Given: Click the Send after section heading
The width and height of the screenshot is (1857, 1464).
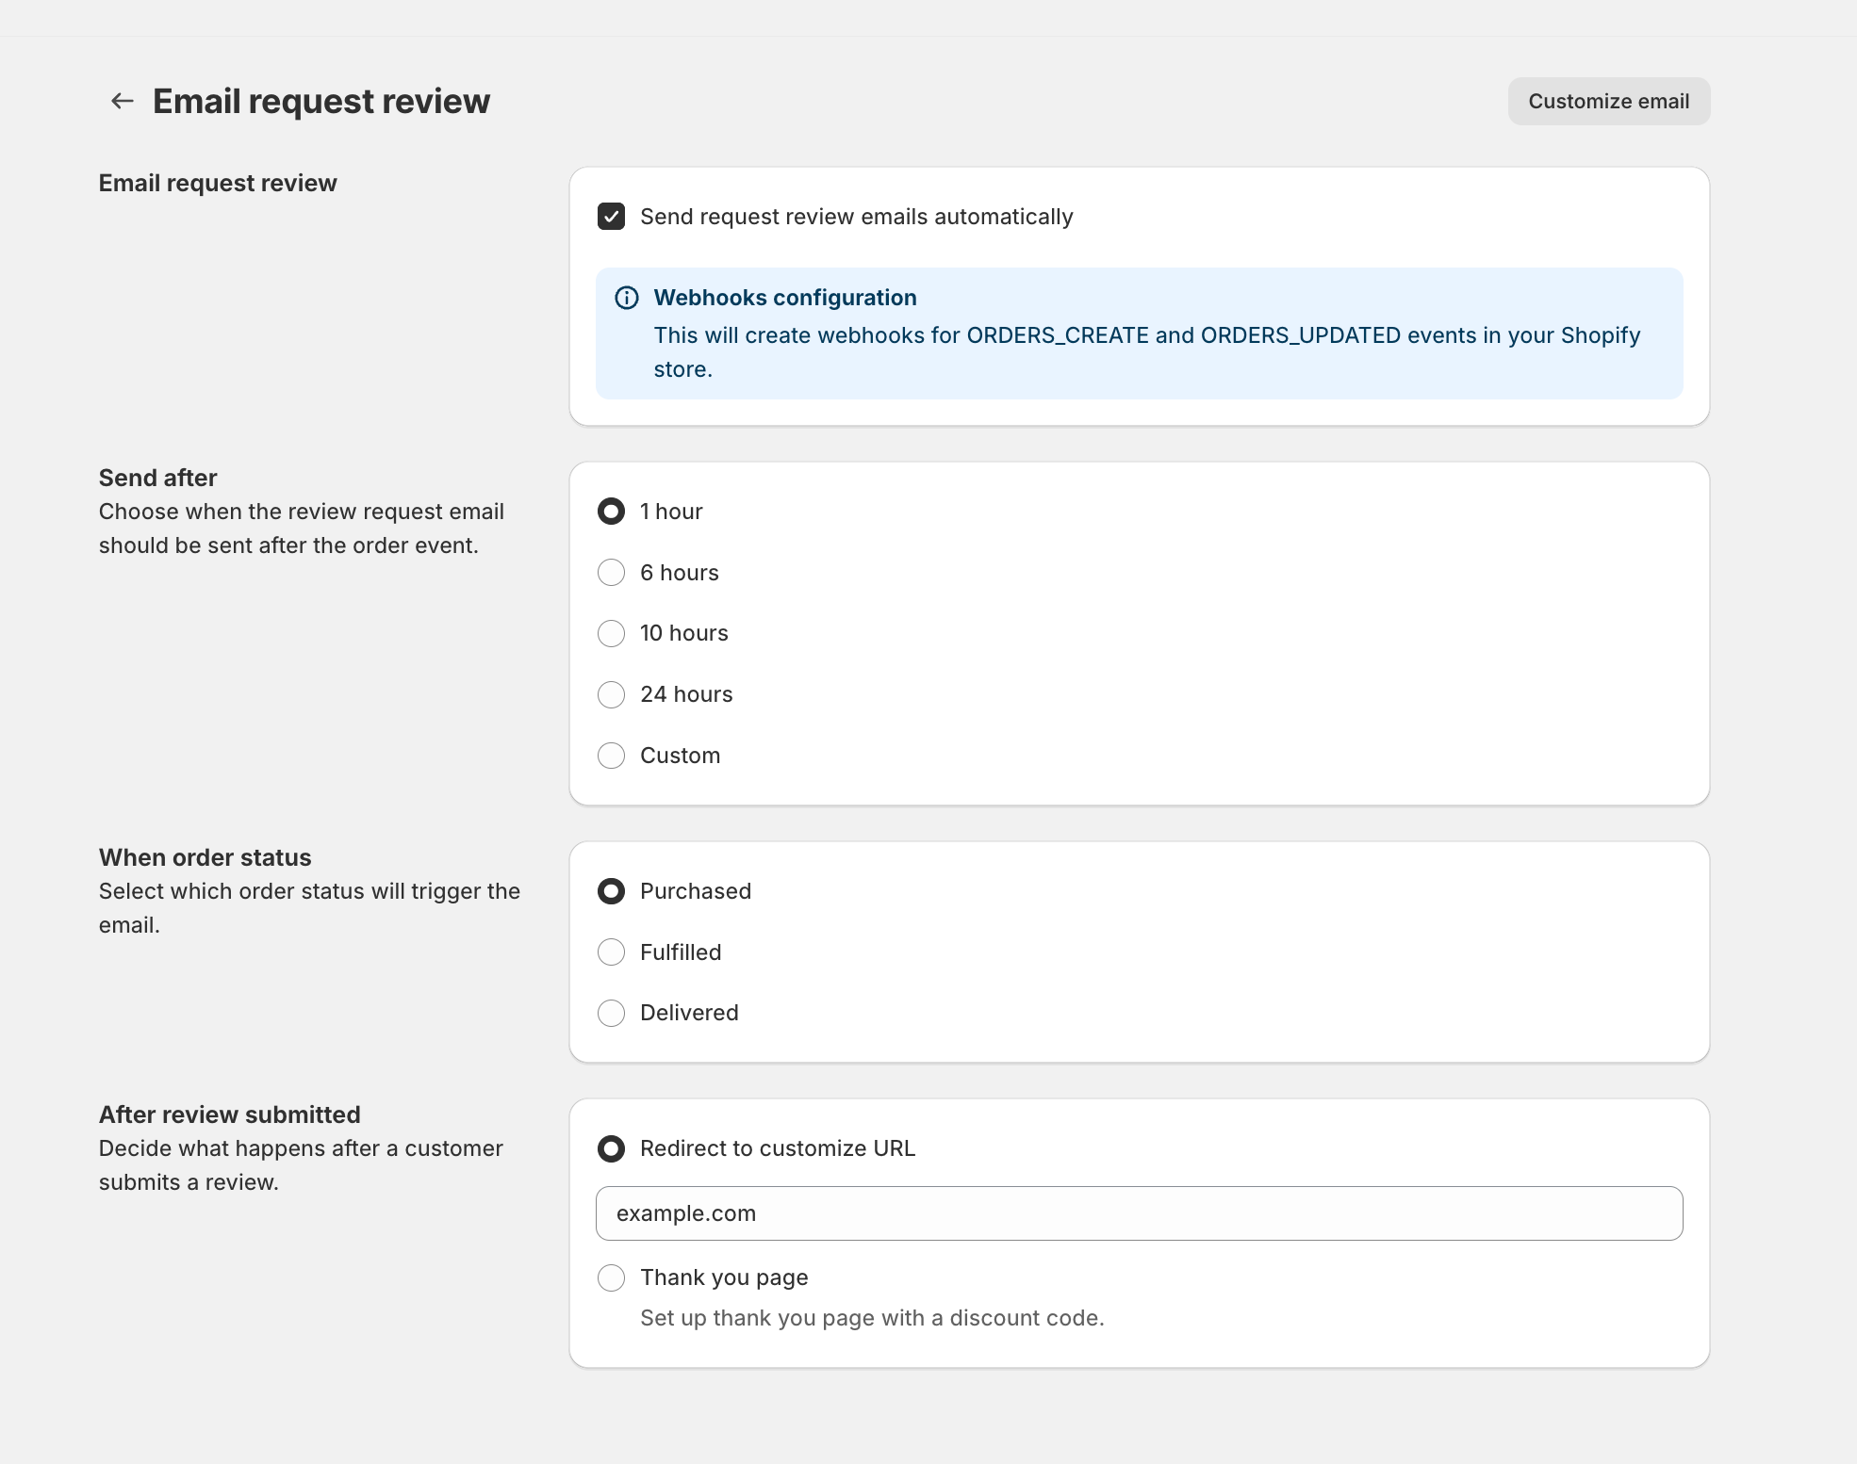Looking at the screenshot, I should 157,478.
